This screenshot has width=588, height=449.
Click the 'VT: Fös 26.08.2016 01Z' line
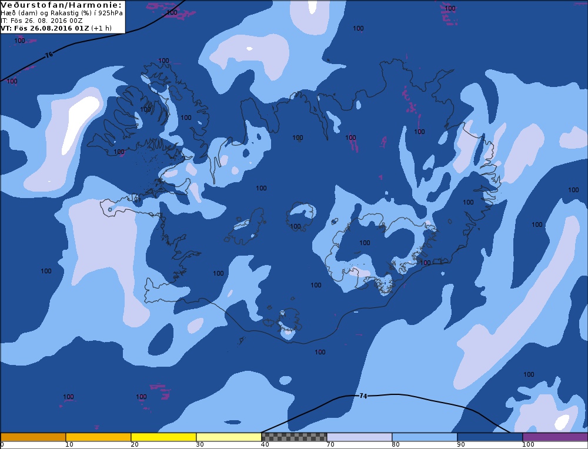45,28
